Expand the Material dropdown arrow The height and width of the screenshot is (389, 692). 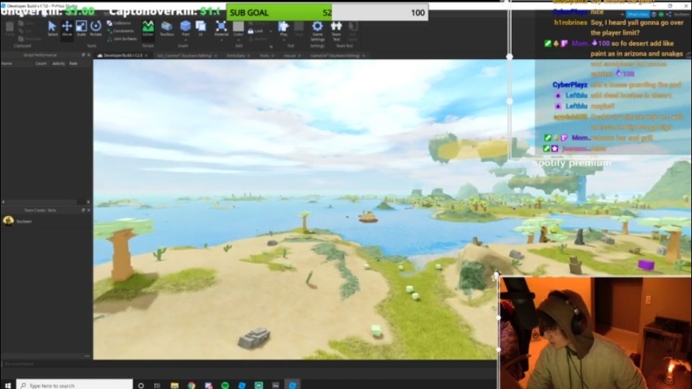coord(221,40)
